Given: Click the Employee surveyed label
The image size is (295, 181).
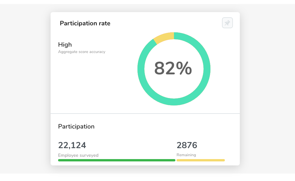Looking at the screenshot, I should coord(78,155).
